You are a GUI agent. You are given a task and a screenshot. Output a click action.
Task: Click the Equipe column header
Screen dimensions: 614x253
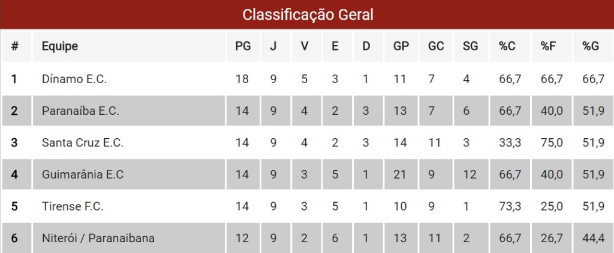tap(60, 47)
